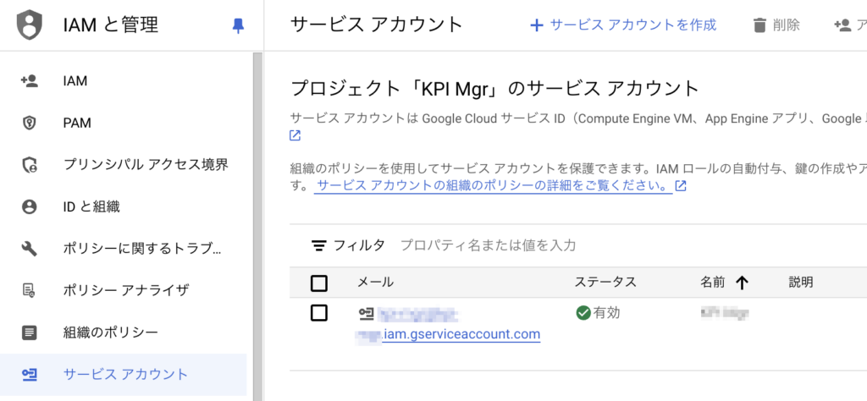Image resolution: width=867 pixels, height=401 pixels.
Task: Click the 有効 status text
Action: pyautogui.click(x=607, y=313)
